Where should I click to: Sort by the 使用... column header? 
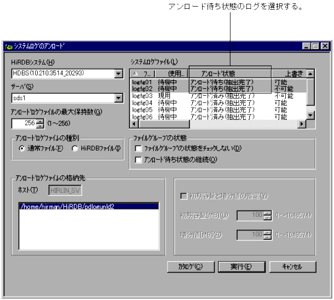pyautogui.click(x=171, y=74)
